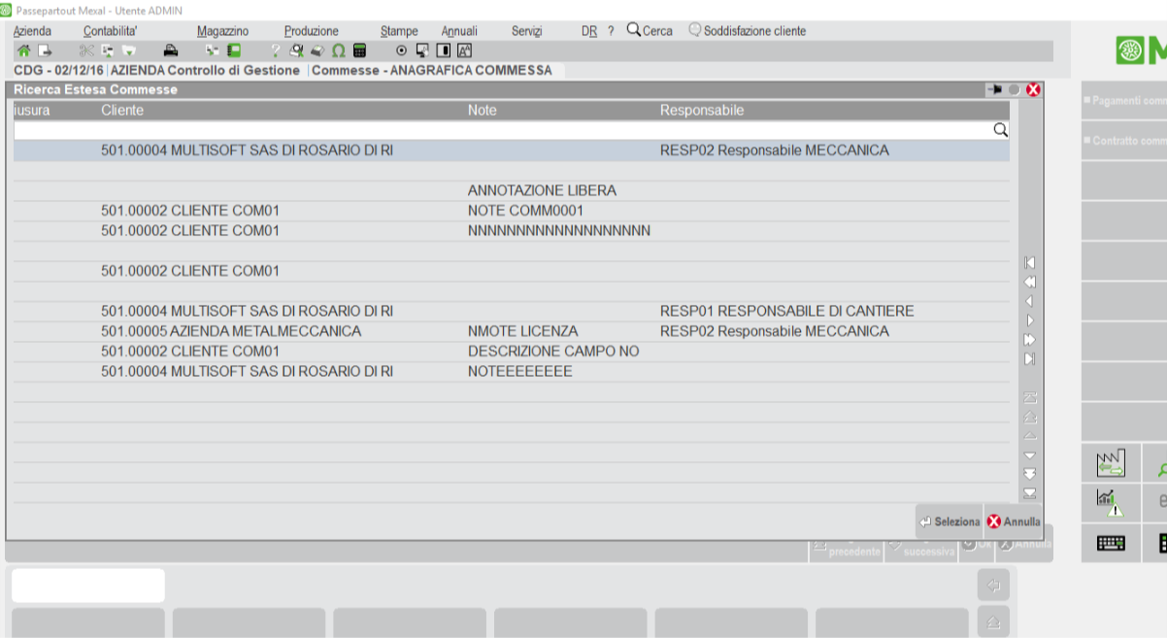Click the green Omega symbol icon
This screenshot has width=1167, height=638.
tap(339, 50)
